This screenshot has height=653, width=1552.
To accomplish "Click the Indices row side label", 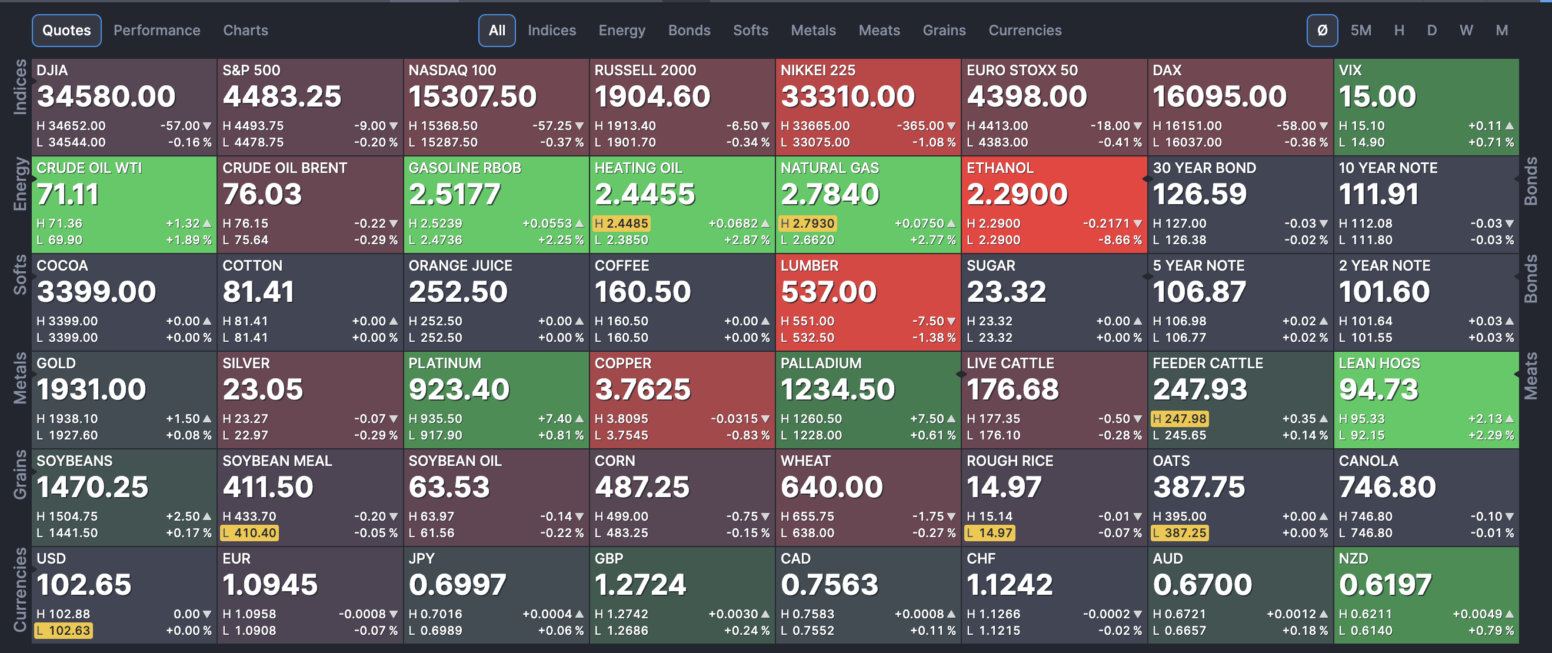I will point(20,87).
